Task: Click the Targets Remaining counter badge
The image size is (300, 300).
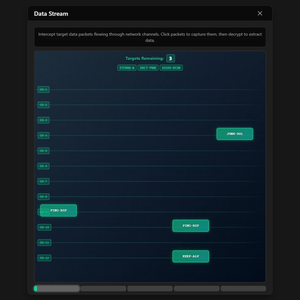Action: (x=171, y=58)
